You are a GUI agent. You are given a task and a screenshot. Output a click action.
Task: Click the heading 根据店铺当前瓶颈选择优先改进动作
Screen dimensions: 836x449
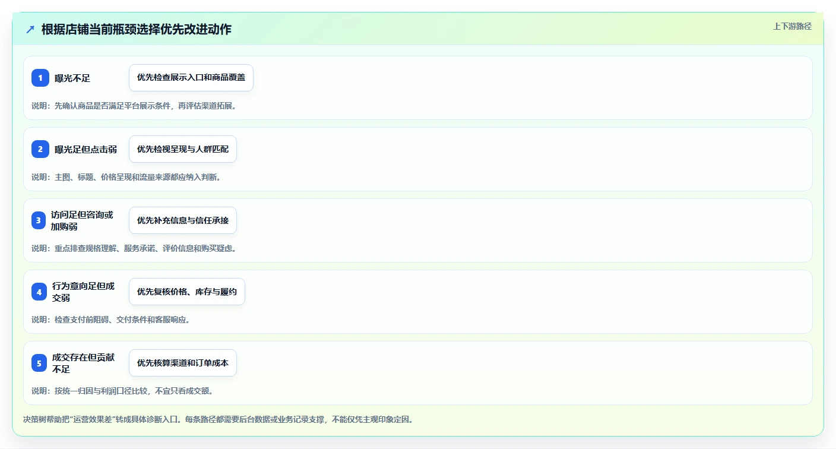137,30
